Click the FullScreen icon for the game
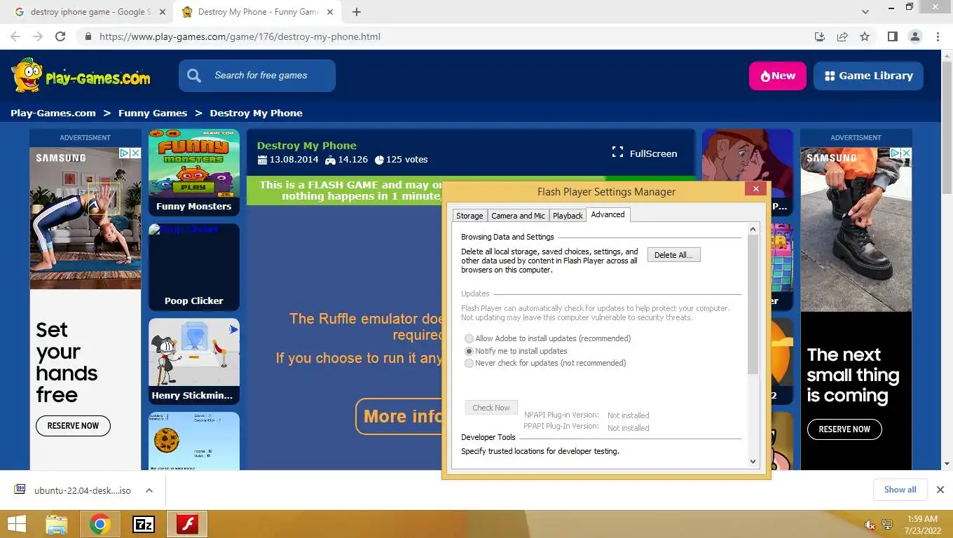This screenshot has height=538, width=953. tap(617, 153)
